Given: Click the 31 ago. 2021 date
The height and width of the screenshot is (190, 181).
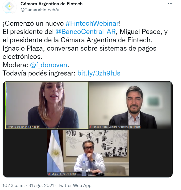Looking at the screenshot, I should pos(41,185).
